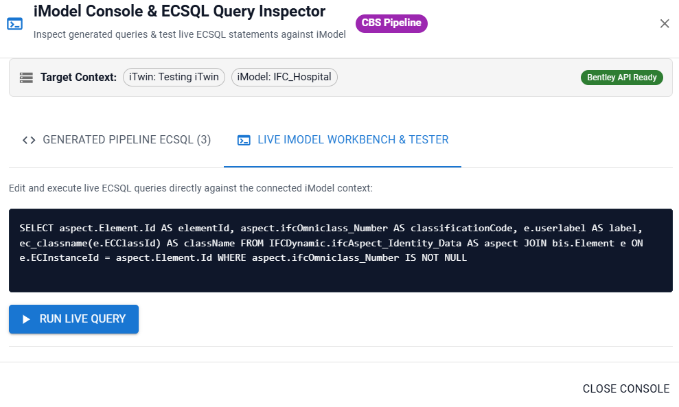
Task: Click the Target Context list icon
Action: pyautogui.click(x=26, y=78)
